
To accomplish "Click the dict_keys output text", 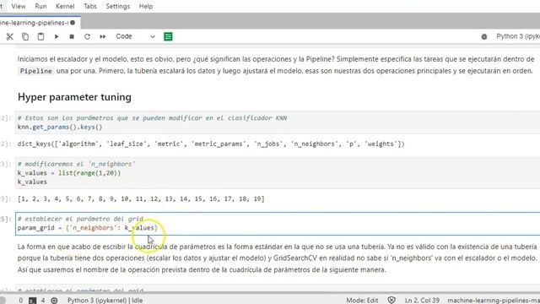I will (211, 144).
